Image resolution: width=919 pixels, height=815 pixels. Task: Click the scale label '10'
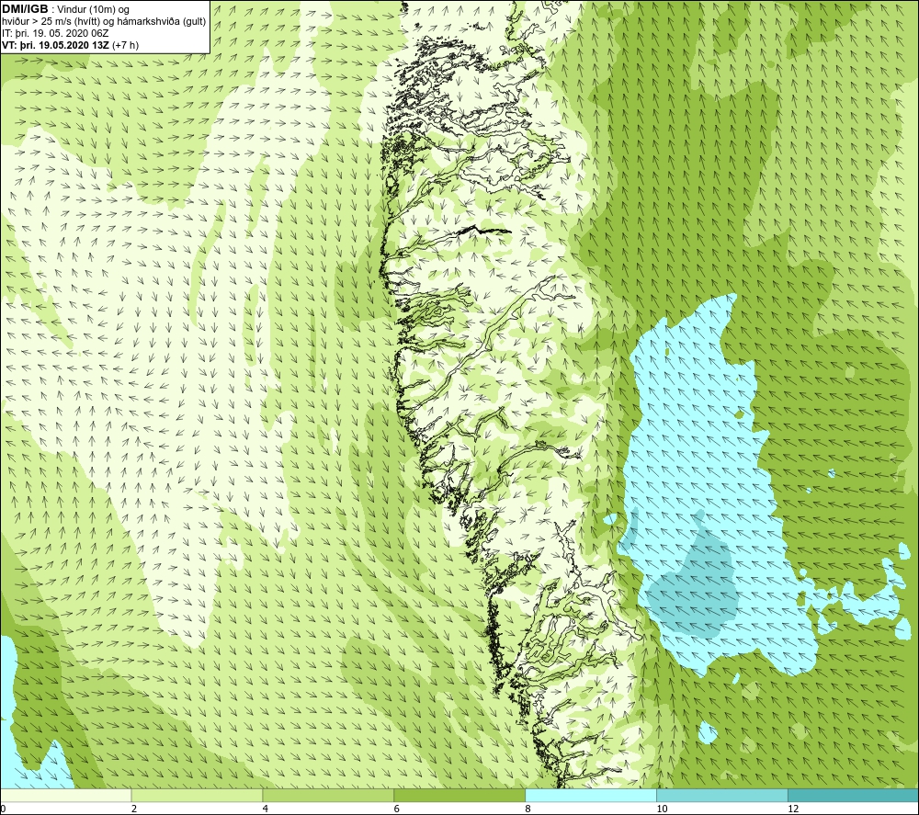(x=662, y=809)
